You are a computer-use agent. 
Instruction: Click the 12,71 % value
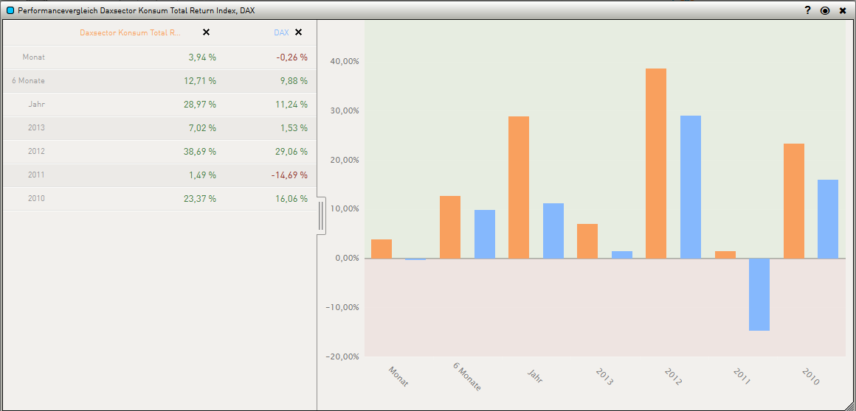(200, 81)
